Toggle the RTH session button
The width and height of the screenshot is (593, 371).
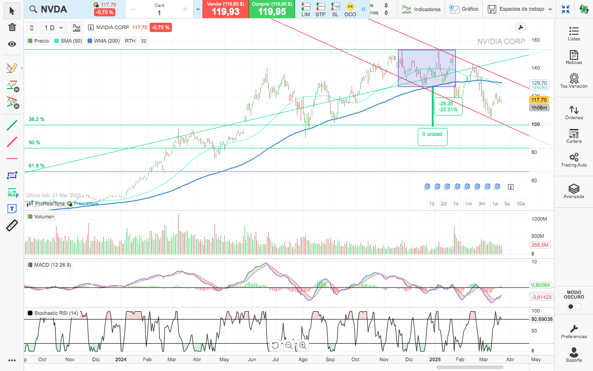tap(130, 41)
